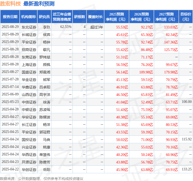
Task: Select the 报告日期 column header
Action: pos(10,17)
